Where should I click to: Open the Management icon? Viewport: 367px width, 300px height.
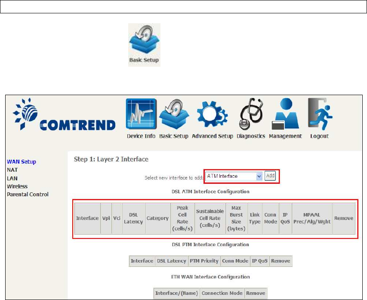(285, 114)
